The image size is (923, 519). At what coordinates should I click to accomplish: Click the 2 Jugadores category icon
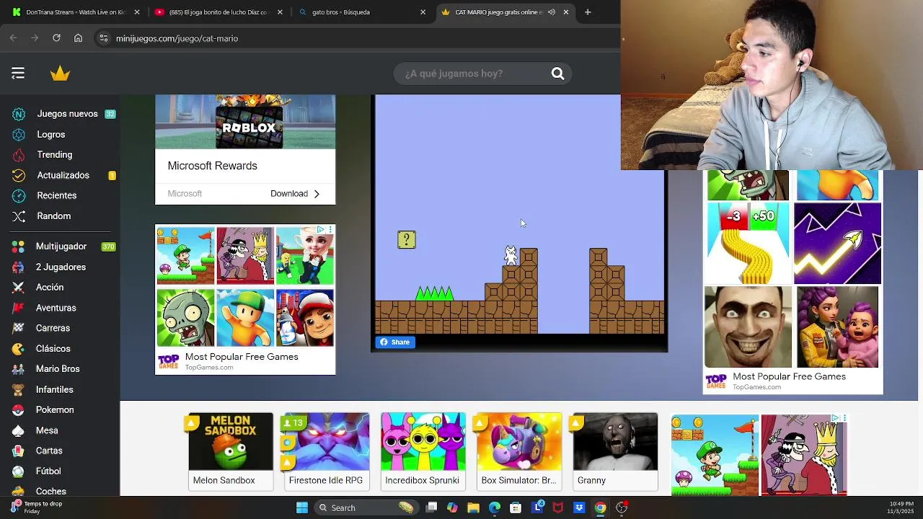[19, 267]
